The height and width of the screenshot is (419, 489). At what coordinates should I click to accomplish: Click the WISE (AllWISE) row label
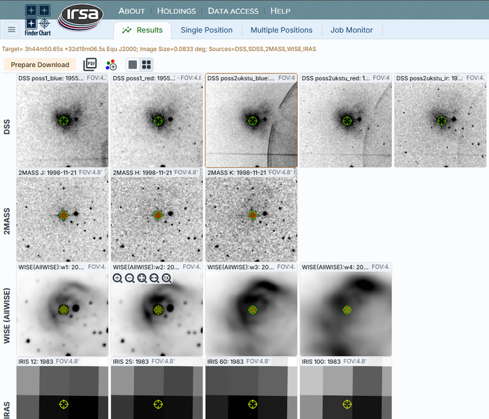coord(6,316)
